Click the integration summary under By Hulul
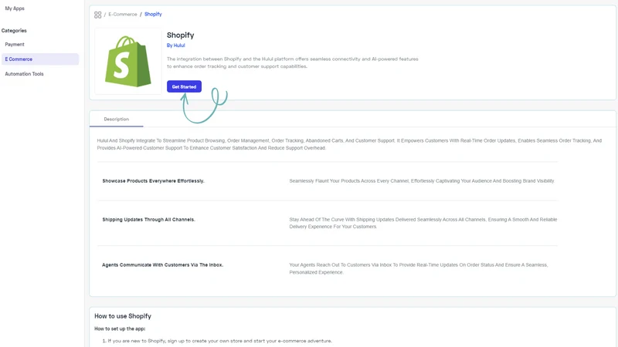Screen dimensions: 618x347 tap(293, 62)
